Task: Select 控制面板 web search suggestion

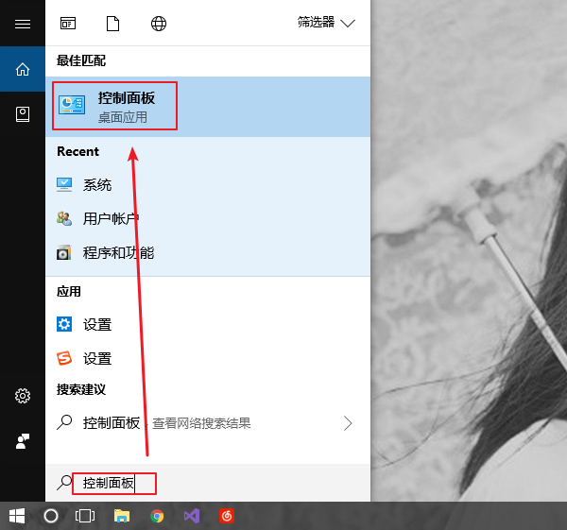Action: pos(208,422)
